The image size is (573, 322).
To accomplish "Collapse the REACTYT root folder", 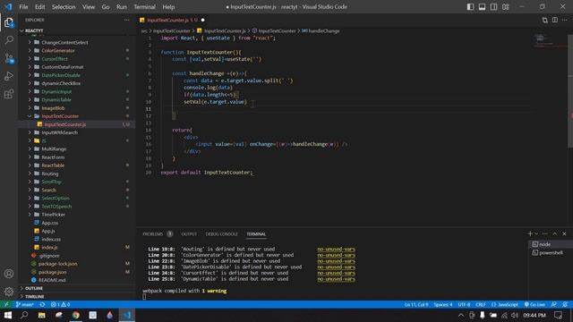I will [x=77, y=30].
